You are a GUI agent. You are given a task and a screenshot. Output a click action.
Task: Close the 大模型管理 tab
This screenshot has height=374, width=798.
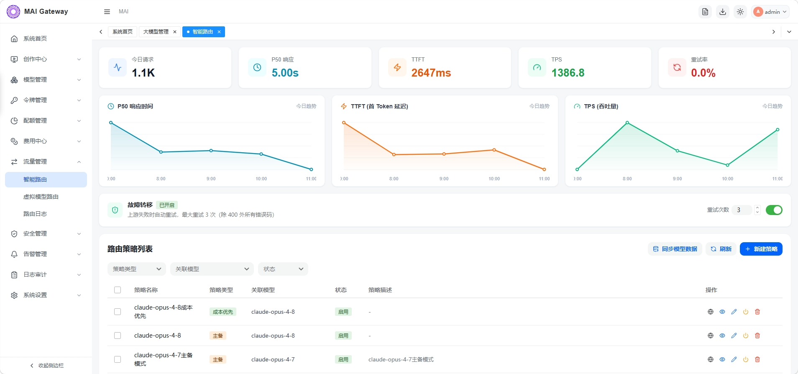pos(175,32)
